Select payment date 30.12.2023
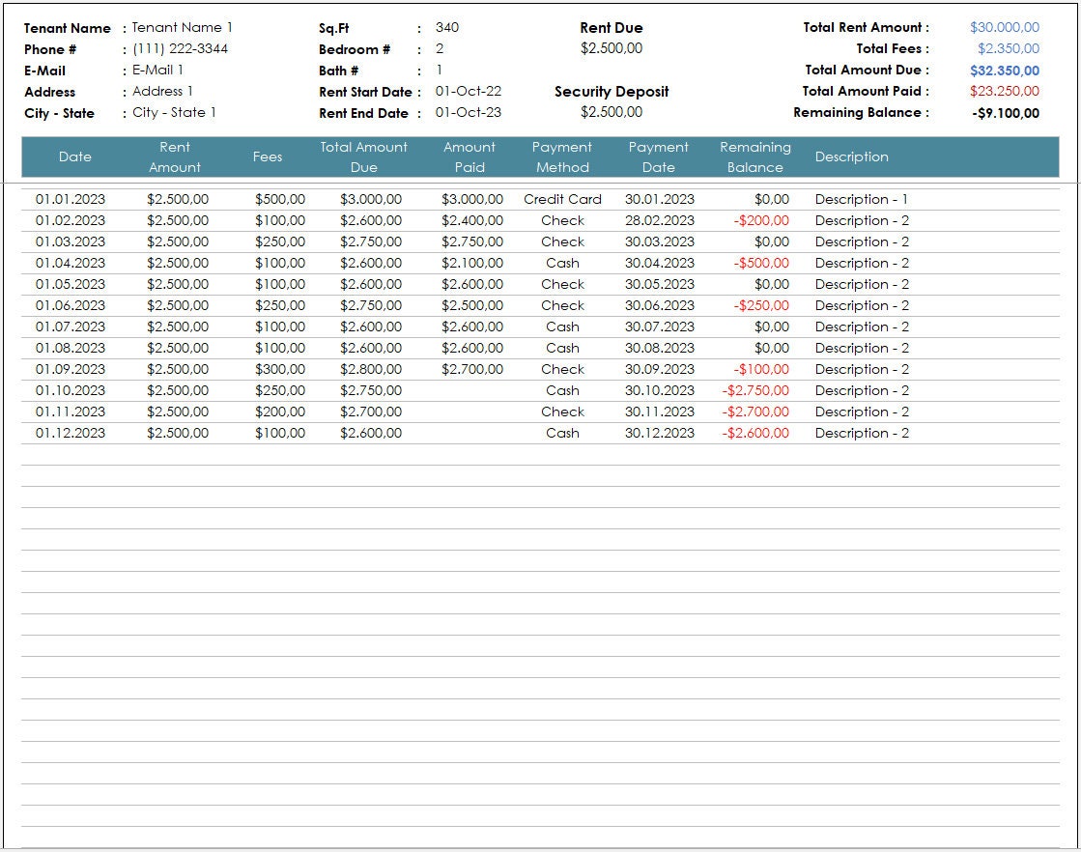This screenshot has height=852, width=1081. [660, 434]
